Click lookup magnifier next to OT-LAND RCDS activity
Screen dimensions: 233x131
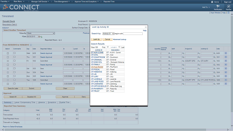click(214, 80)
